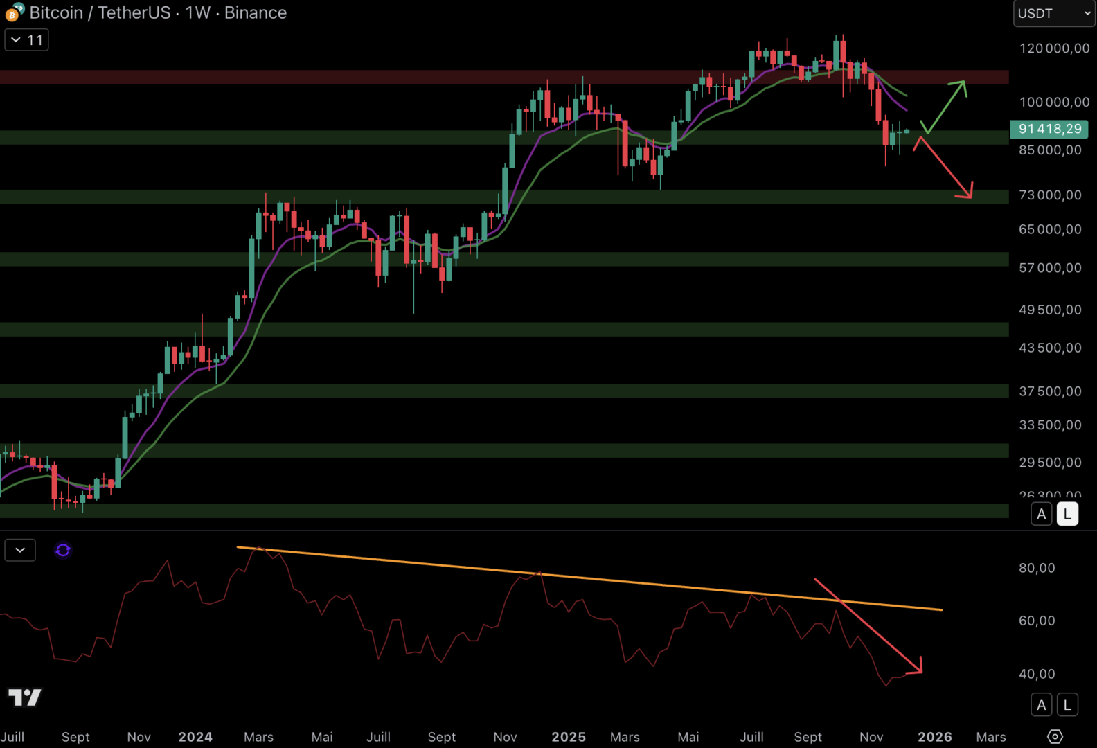This screenshot has width=1097, height=748.
Task: Expand the 11 indicators legend
Action: [26, 40]
